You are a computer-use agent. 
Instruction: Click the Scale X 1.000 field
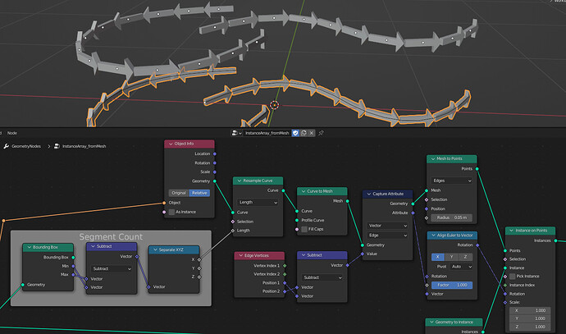[x=530, y=310]
